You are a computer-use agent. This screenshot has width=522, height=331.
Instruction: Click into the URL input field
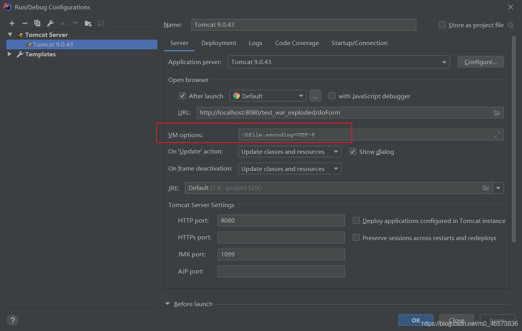(350, 113)
